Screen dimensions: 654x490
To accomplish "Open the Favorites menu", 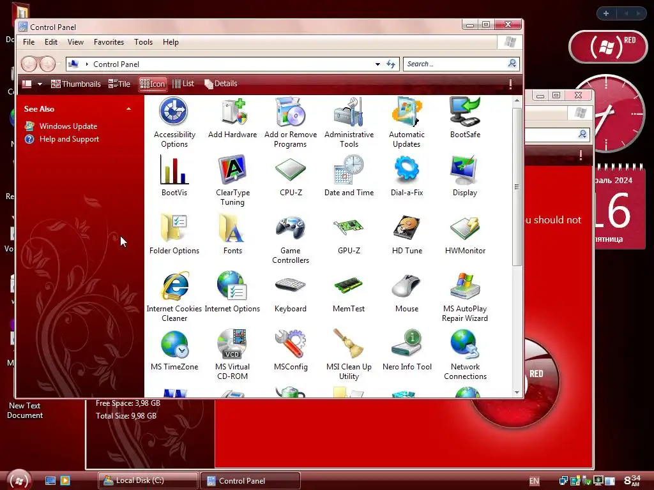I will [x=109, y=42].
